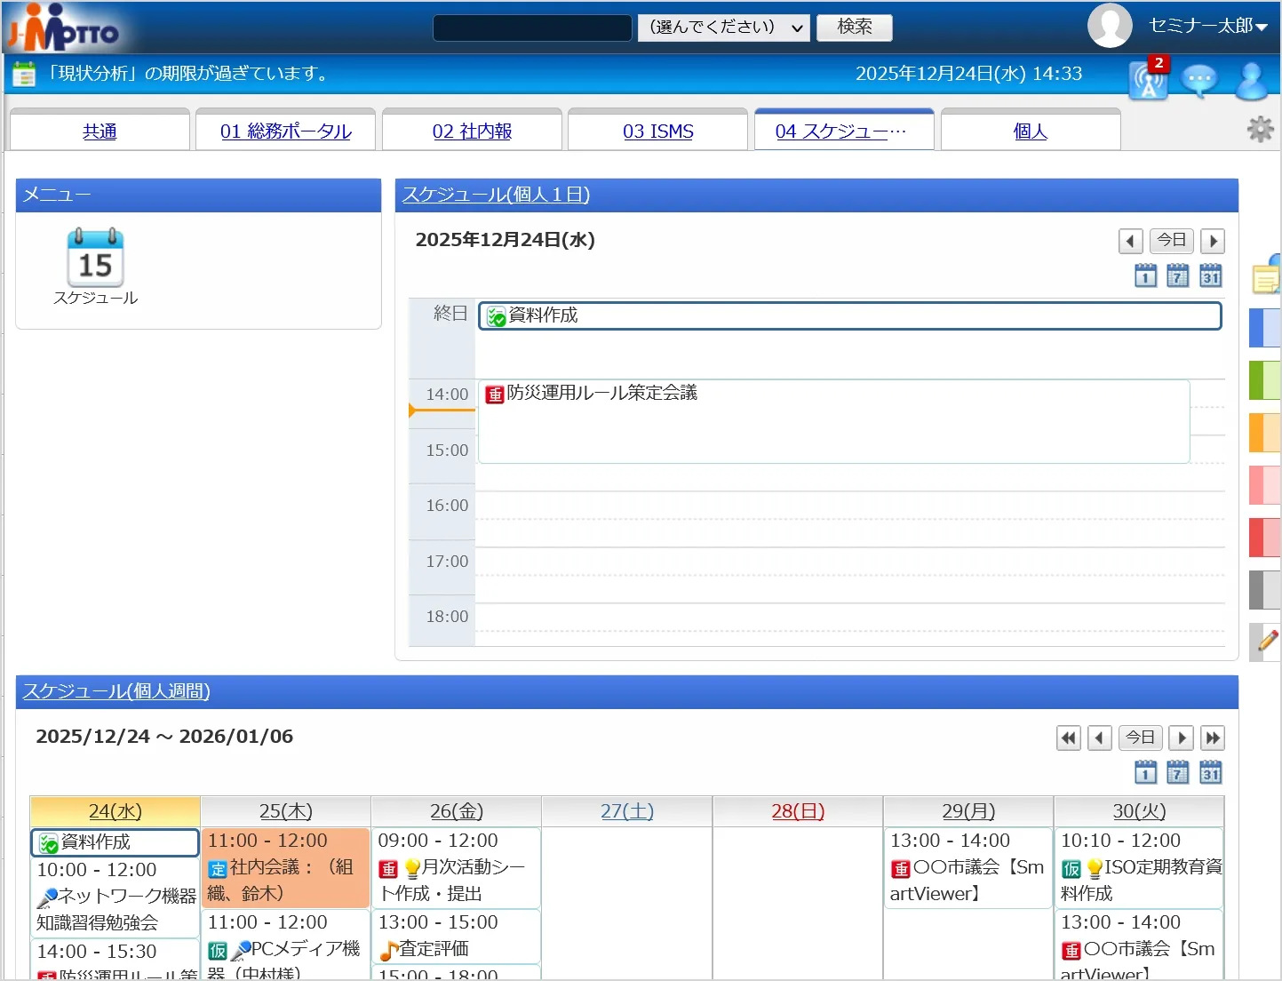Click the search text input field
This screenshot has width=1282, height=981.
pos(532,28)
